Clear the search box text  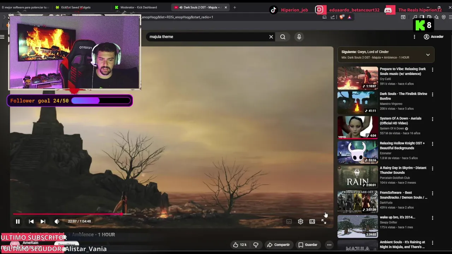(x=271, y=37)
